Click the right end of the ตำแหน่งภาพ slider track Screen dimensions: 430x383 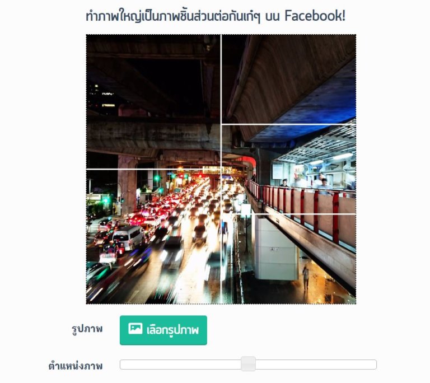click(x=374, y=365)
